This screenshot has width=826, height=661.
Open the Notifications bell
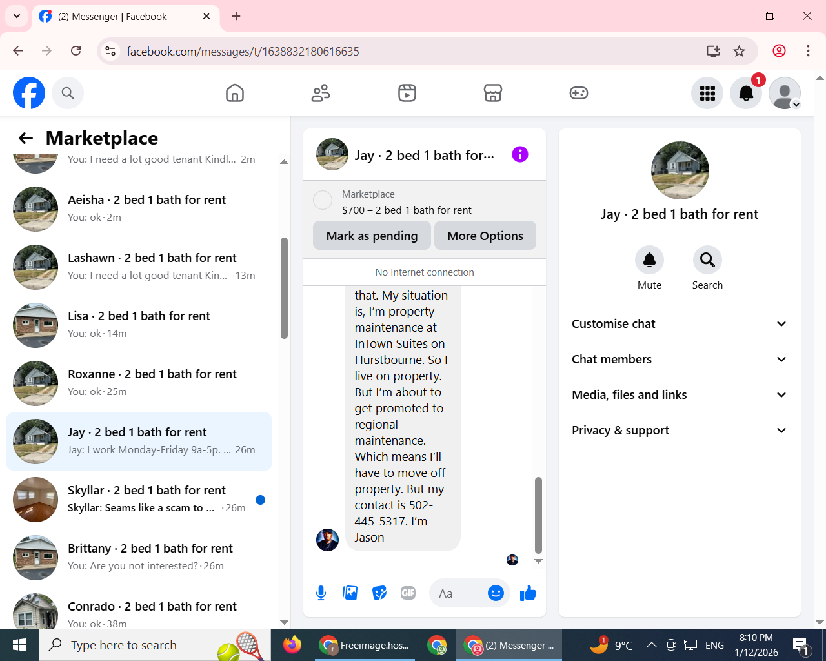[x=746, y=93]
